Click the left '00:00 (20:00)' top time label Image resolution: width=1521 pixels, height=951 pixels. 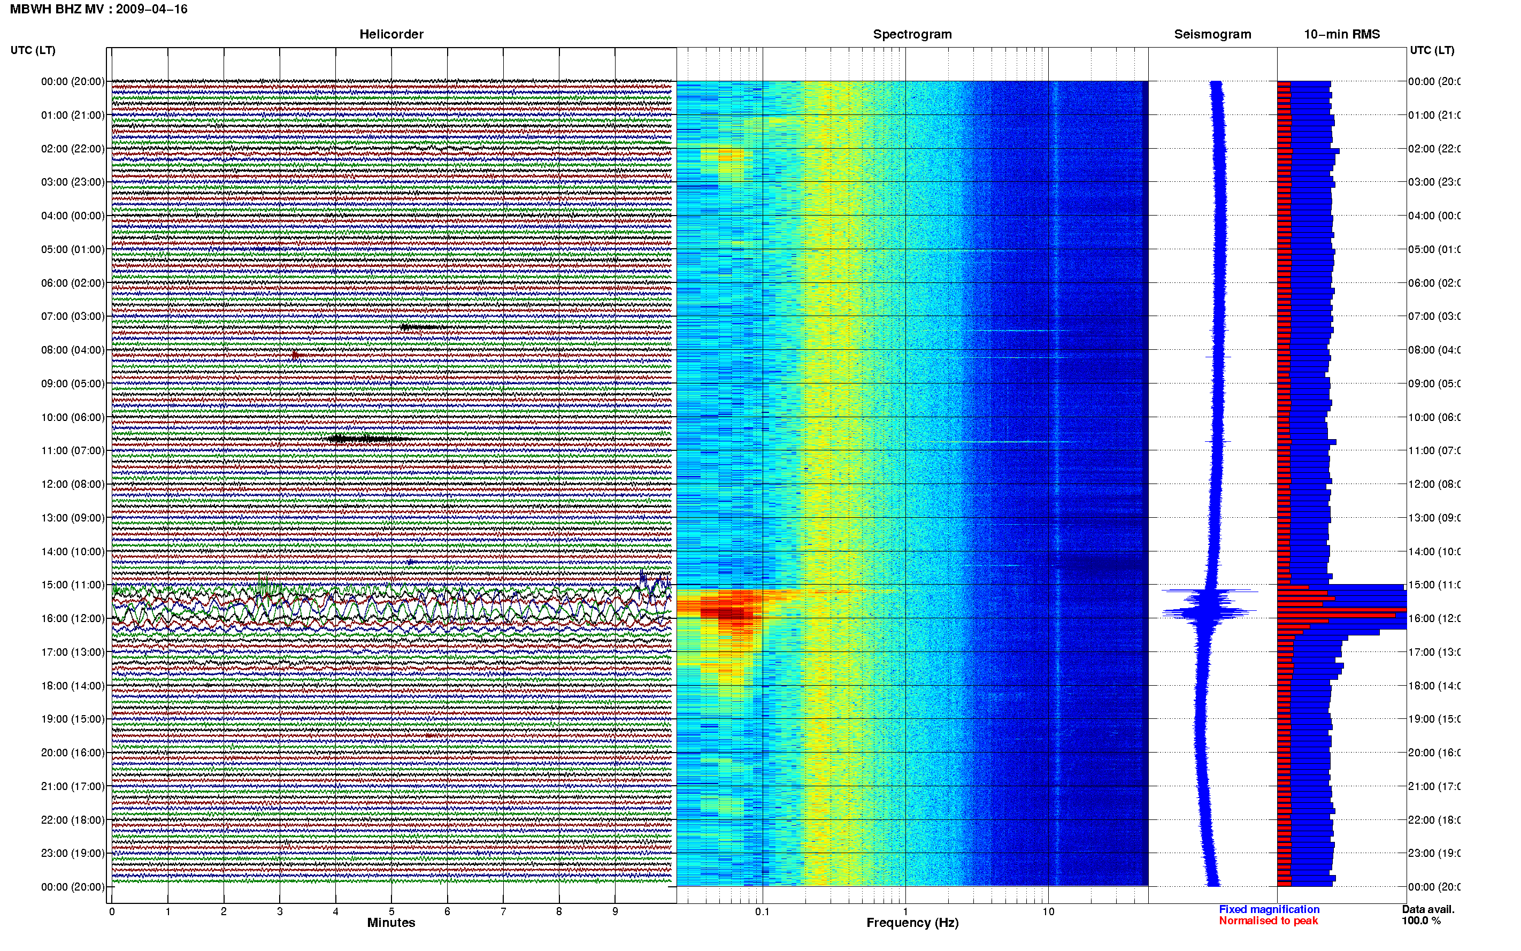click(73, 81)
